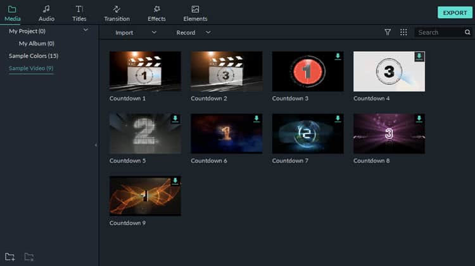Open the Import dropdown
The width and height of the screenshot is (475, 266).
[135, 32]
